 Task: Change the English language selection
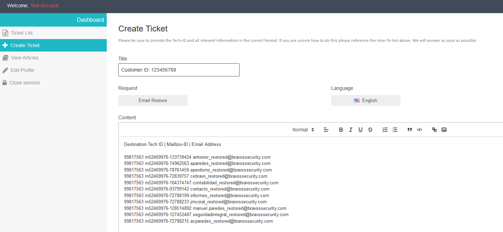[365, 101]
